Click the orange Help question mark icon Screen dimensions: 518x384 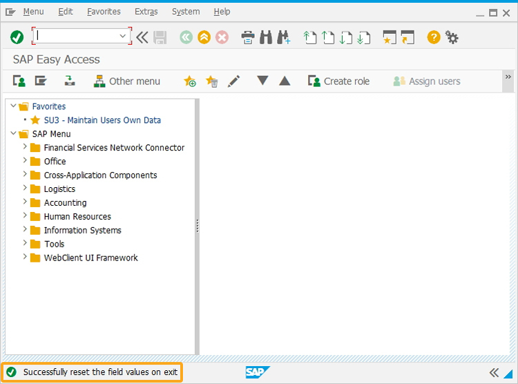434,37
